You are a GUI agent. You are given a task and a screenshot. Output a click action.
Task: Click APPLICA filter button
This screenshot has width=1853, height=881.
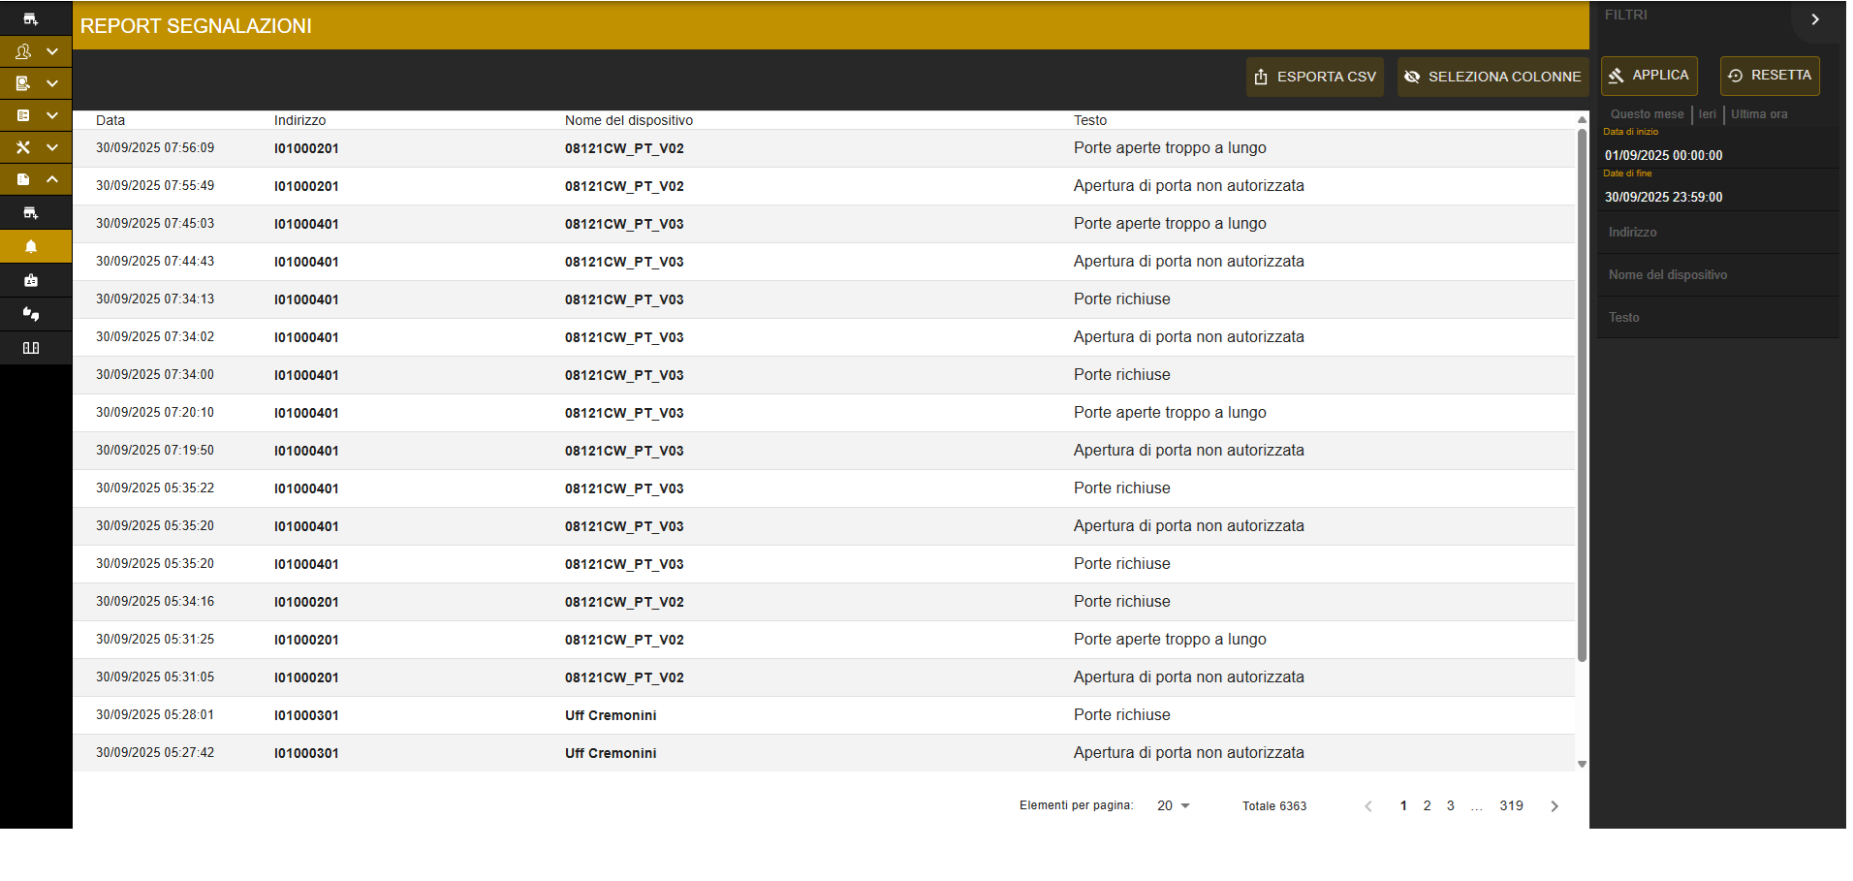point(1649,76)
